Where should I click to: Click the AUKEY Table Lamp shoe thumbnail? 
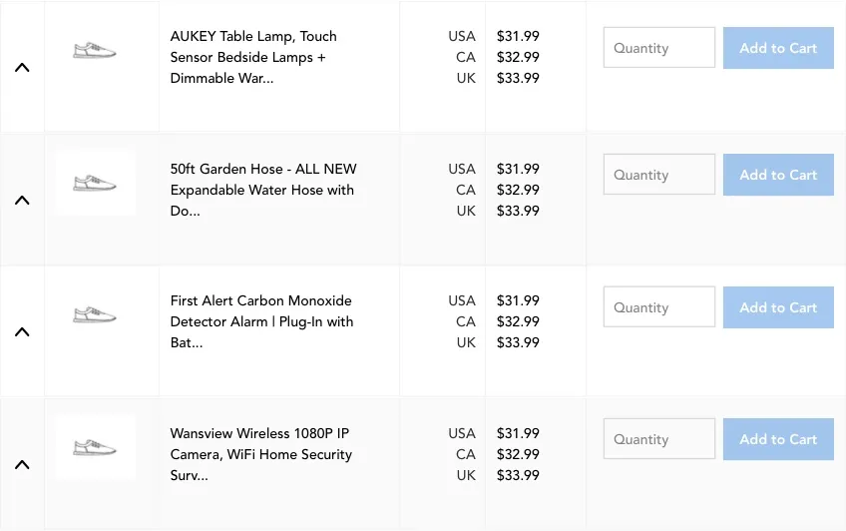(95, 50)
